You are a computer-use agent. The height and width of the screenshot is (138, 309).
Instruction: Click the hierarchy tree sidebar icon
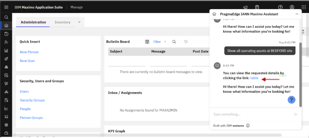coord(6,92)
